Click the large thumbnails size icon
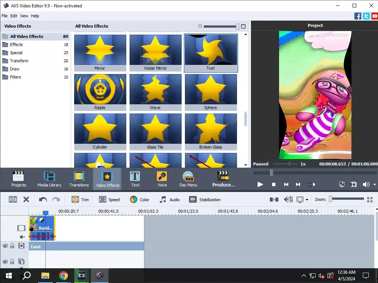This screenshot has height=283, width=378. 243,26
